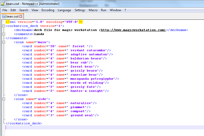Open the Search menu
The image size is (204, 136).
[24, 10]
